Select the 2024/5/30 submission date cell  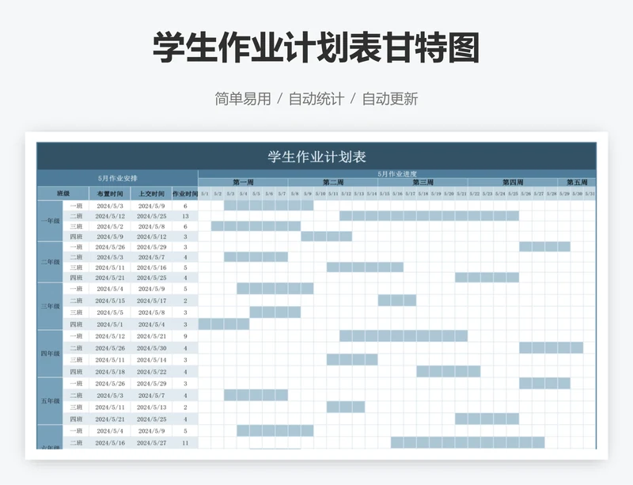[151, 347]
